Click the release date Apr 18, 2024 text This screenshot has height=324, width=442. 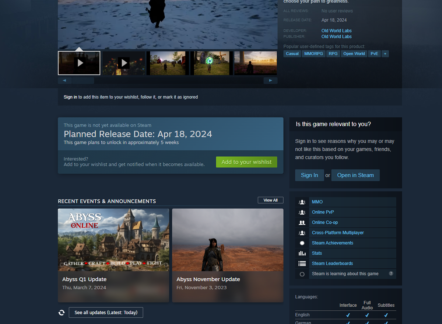(x=334, y=20)
